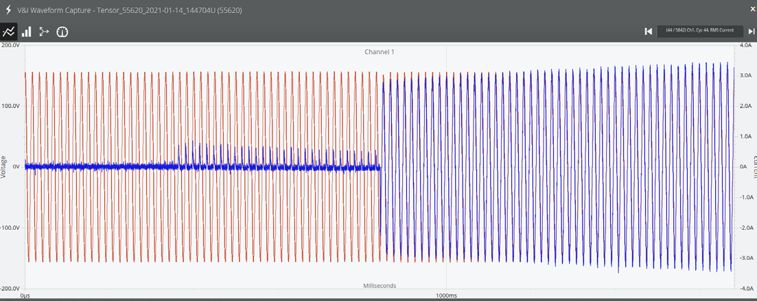Screen dimensions: 757x301
Task: Click the Milliseconds axis label
Action: 380,285
